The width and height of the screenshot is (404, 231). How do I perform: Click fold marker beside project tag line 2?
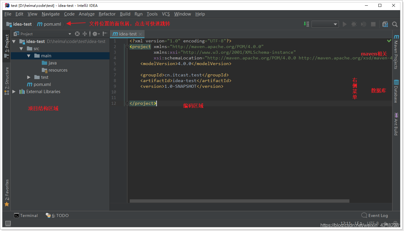[x=127, y=47]
